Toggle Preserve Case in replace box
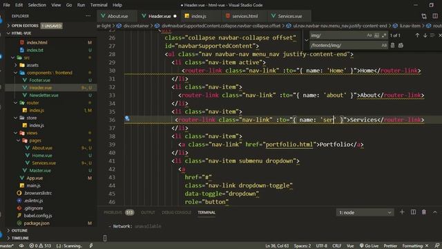This screenshot has width=442, height=249. tap(384, 45)
